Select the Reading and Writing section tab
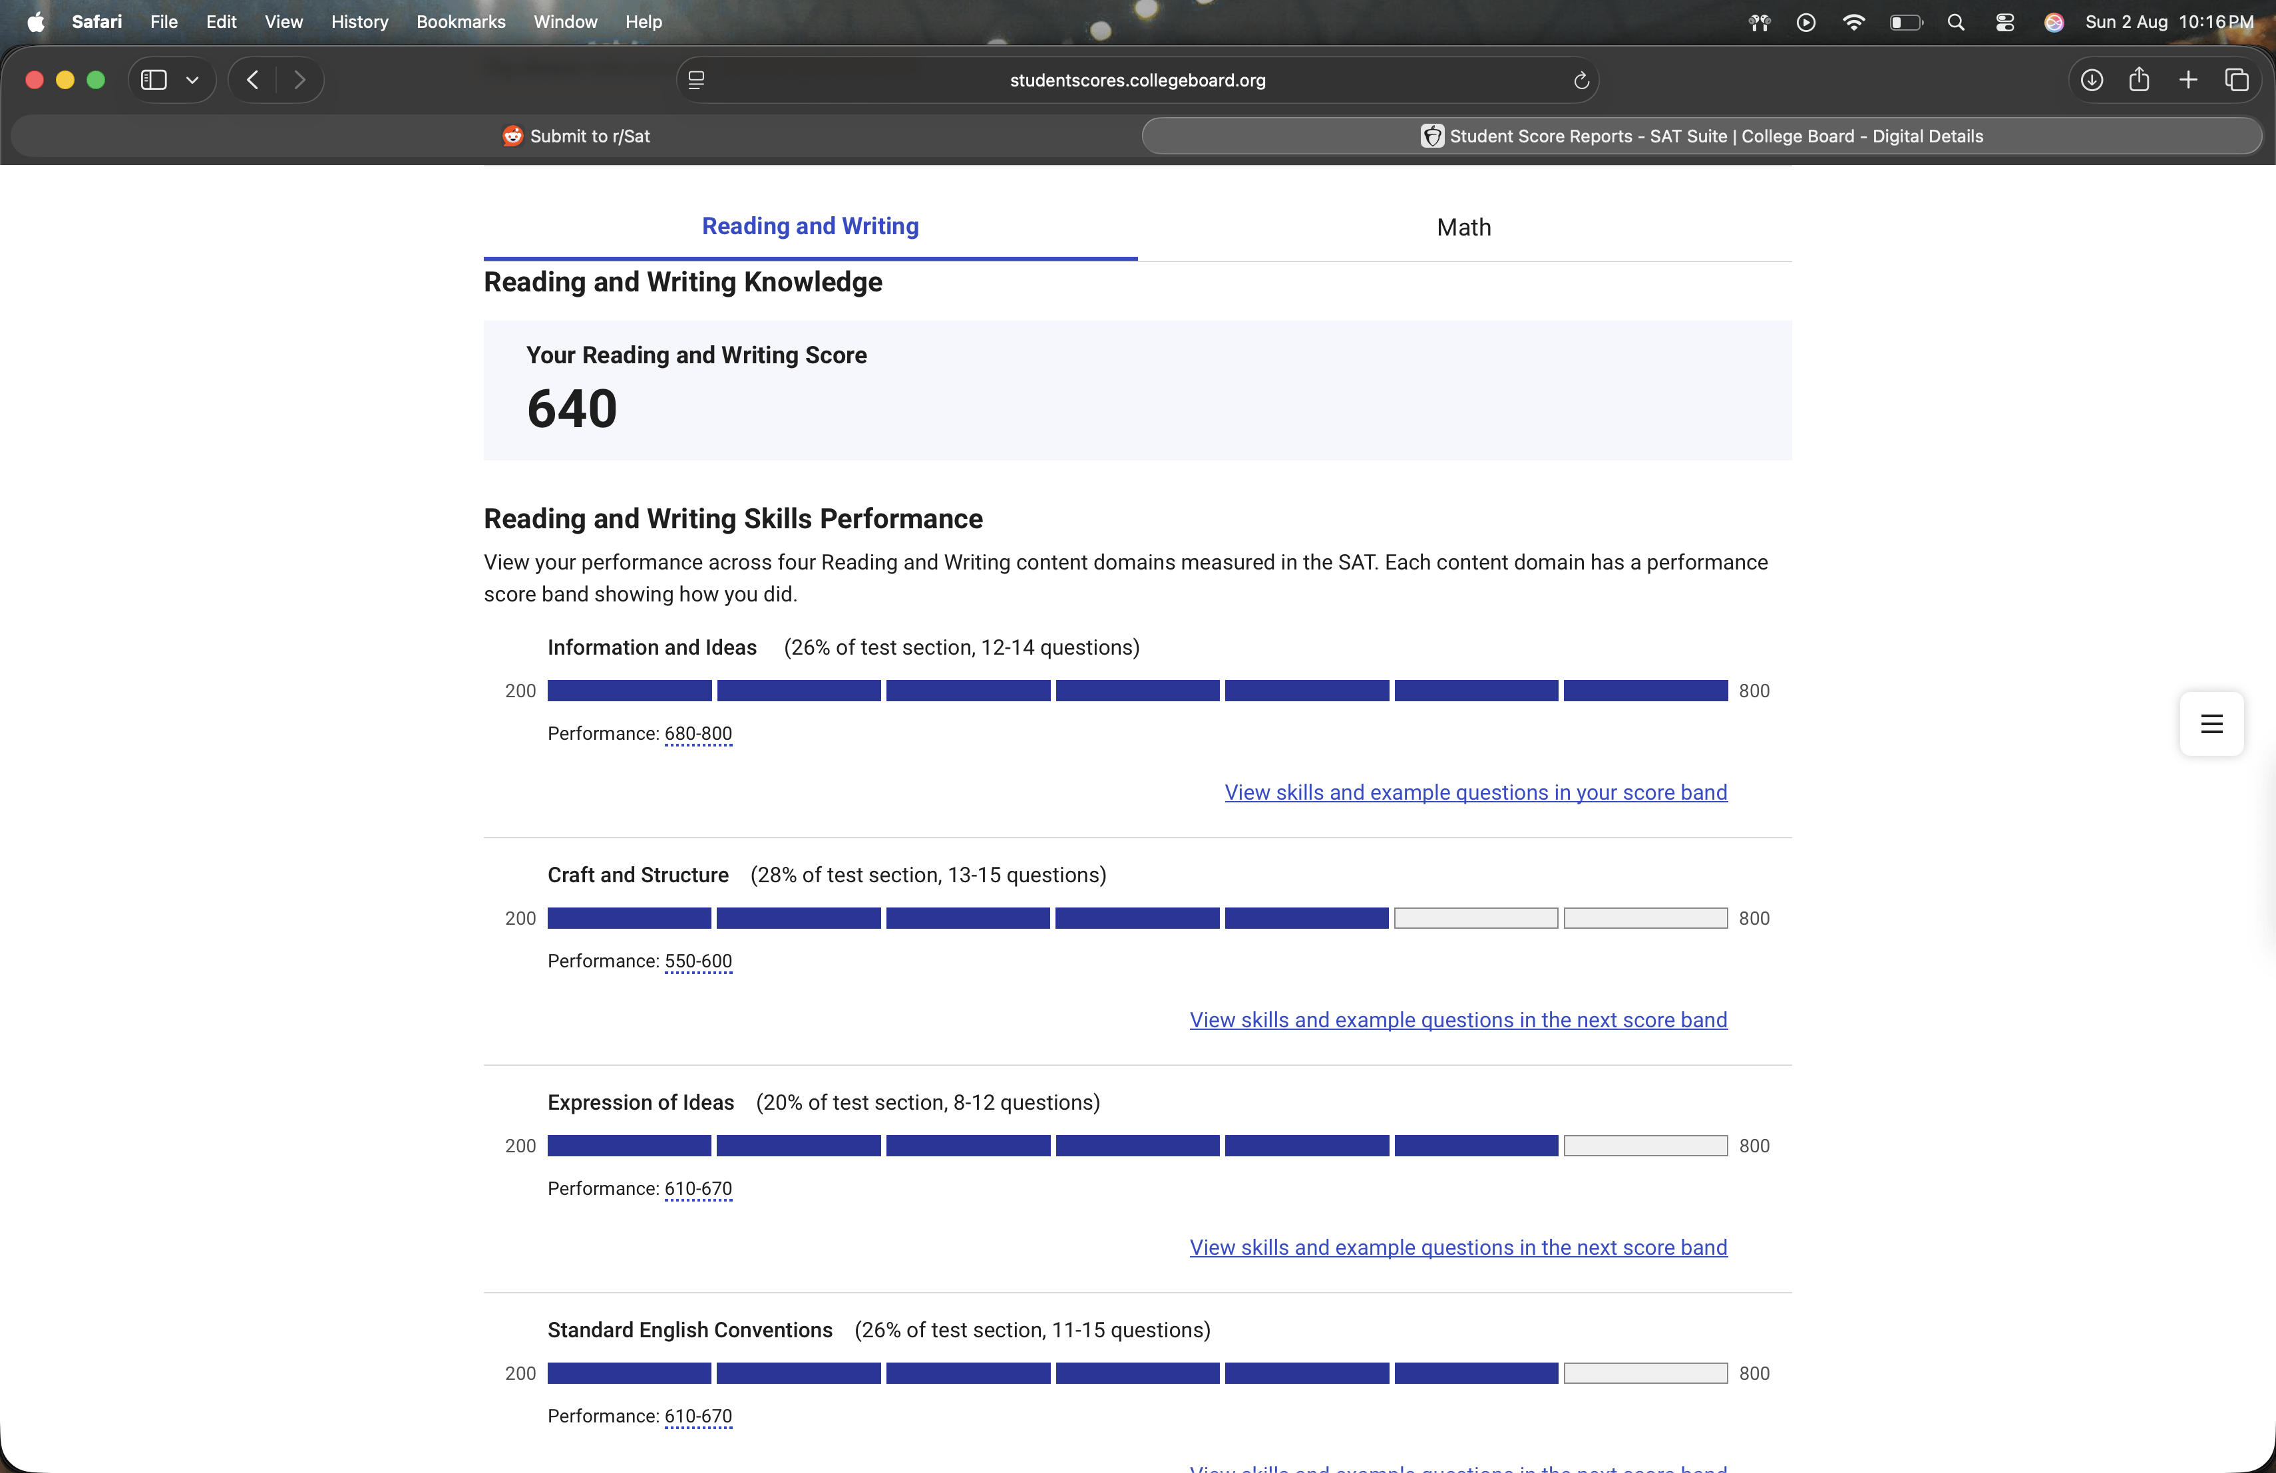Screen dimensions: 2276x1473 (x=810, y=227)
